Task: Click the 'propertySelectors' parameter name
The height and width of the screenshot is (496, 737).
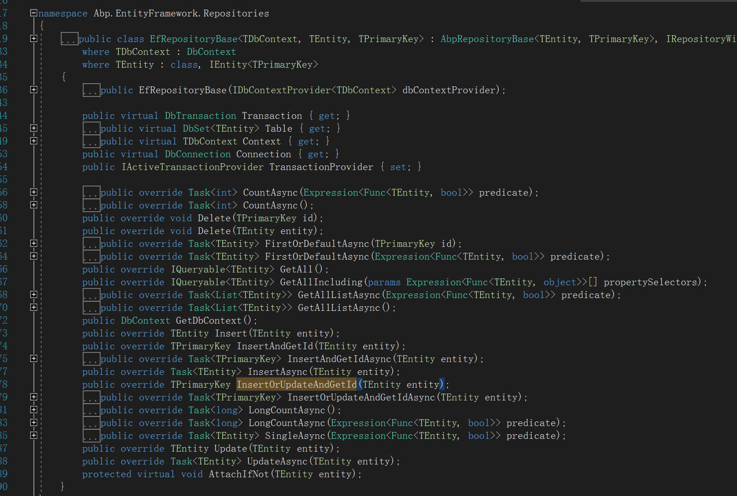Action: point(651,283)
